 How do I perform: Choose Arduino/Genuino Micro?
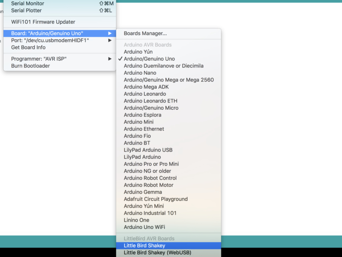click(x=169, y=108)
